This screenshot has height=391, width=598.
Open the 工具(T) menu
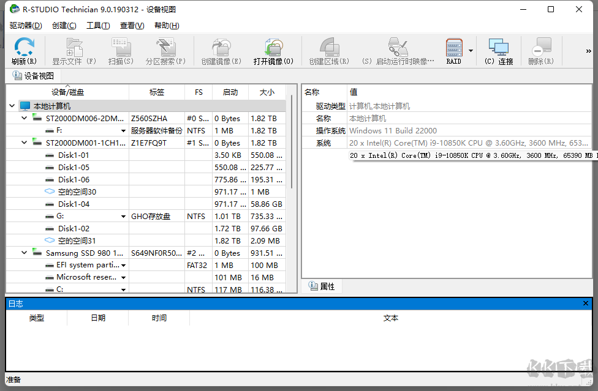97,25
